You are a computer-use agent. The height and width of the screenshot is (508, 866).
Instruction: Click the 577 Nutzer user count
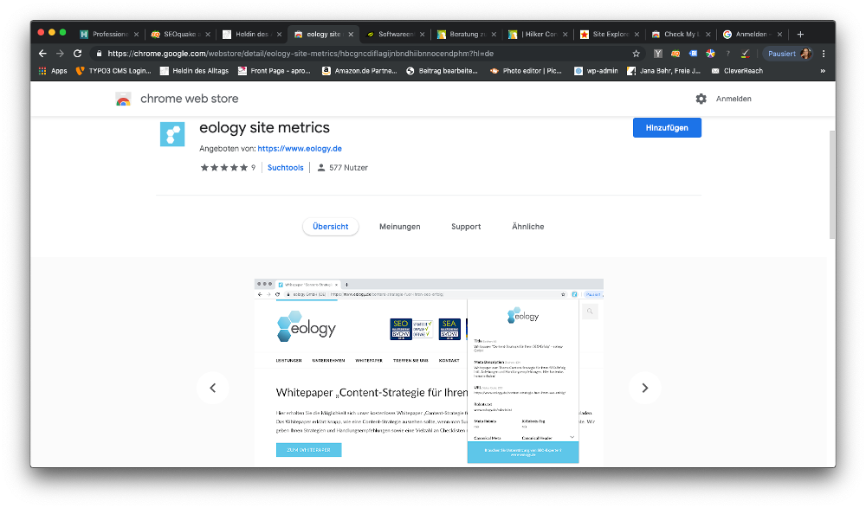coord(342,168)
